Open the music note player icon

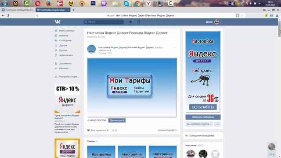point(139,22)
